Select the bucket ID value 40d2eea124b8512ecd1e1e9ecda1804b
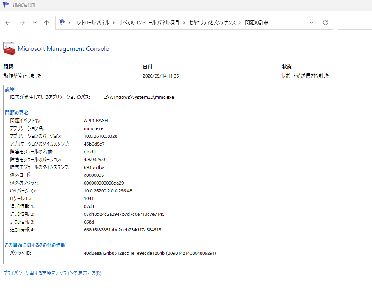Screen dimensions: 372x300 124,253
